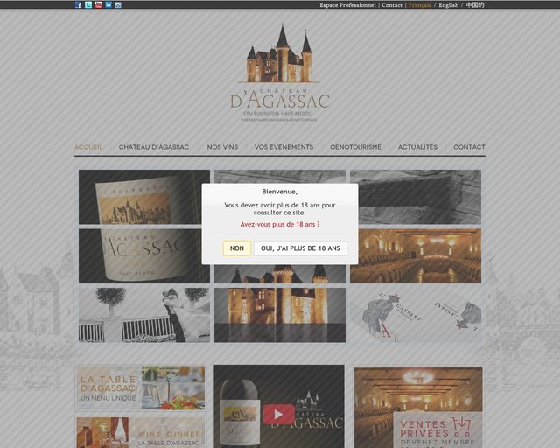Click NON in the age verification dialog

tap(237, 248)
